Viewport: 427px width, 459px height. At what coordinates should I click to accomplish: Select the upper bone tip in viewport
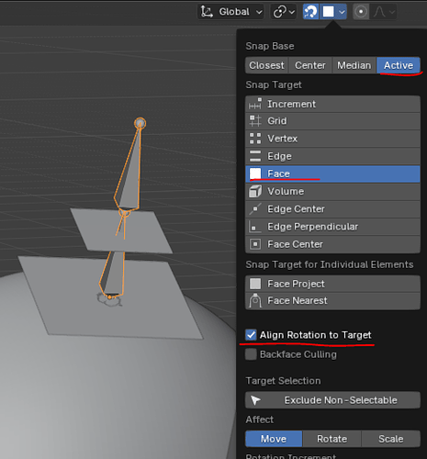point(140,123)
